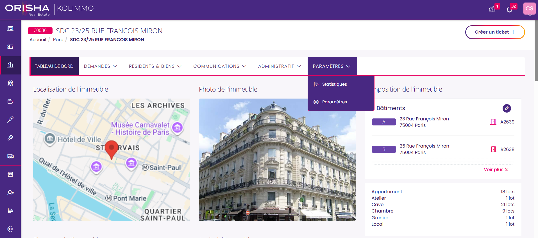Expand the Administratif dropdown menu

pos(280,66)
